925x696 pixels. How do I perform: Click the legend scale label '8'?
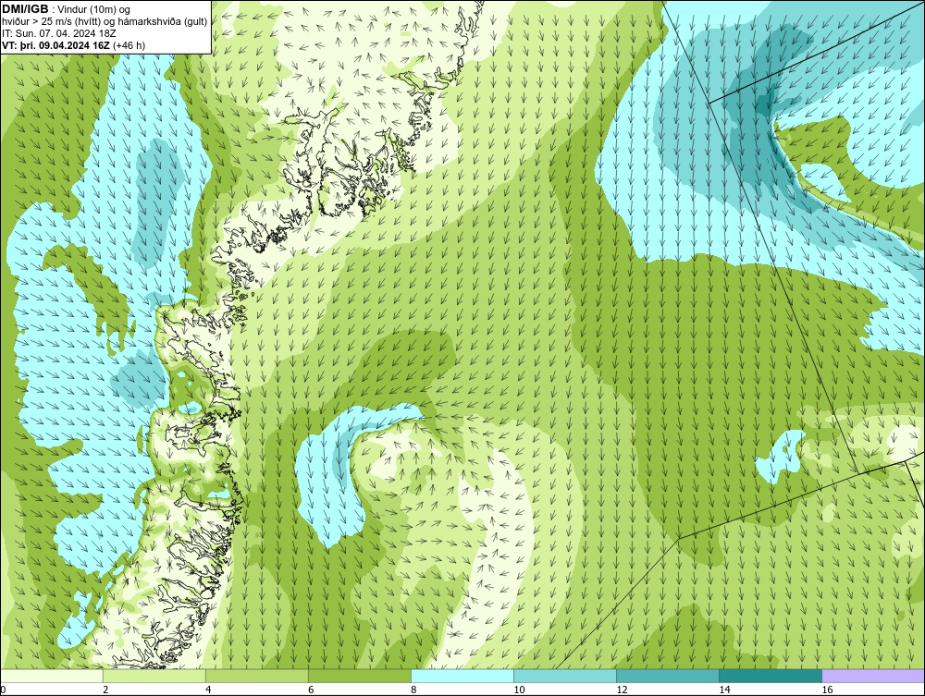(413, 690)
